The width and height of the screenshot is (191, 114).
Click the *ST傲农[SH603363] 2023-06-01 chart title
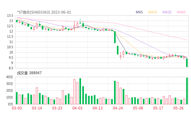[x=44, y=12]
